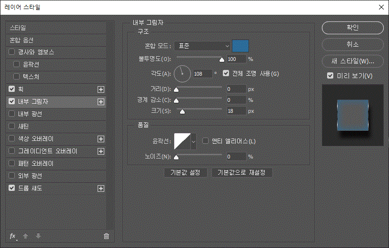
Task: Enable the 패턴 오버레이 checkbox
Action: coord(11,163)
